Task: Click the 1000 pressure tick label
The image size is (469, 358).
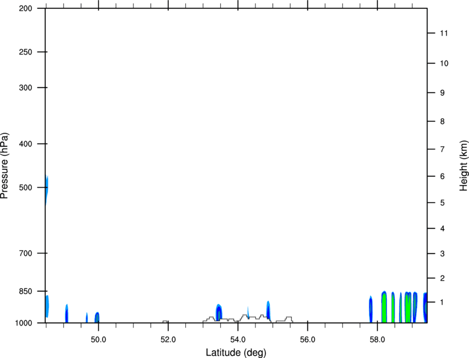Action: pyautogui.click(x=24, y=323)
